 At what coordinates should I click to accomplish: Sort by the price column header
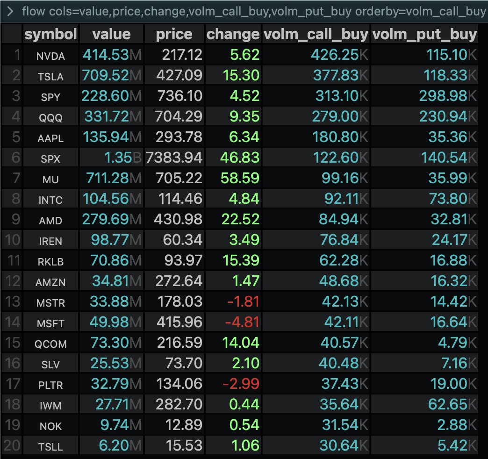174,34
